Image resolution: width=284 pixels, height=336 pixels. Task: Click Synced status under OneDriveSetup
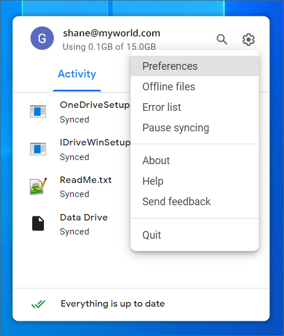pos(74,120)
